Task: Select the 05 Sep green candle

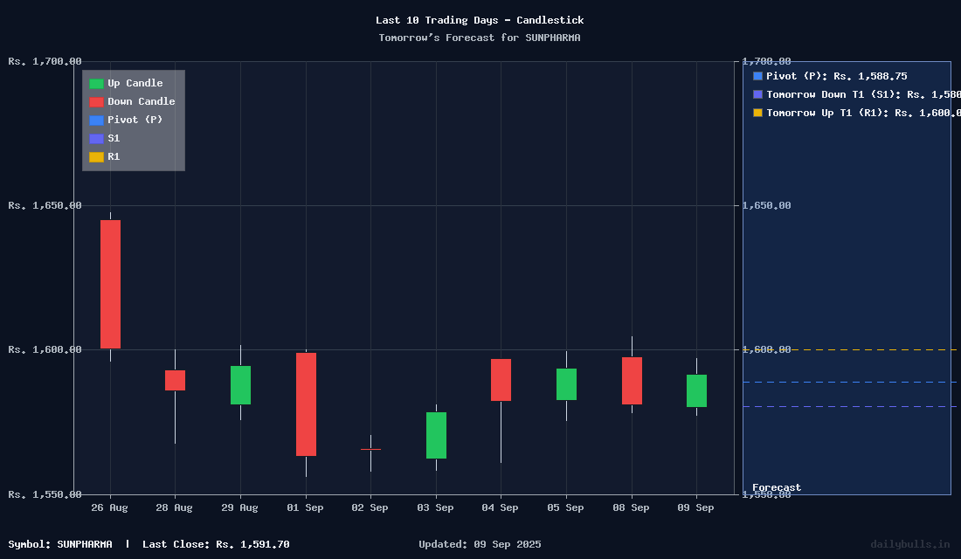Action: (x=566, y=384)
